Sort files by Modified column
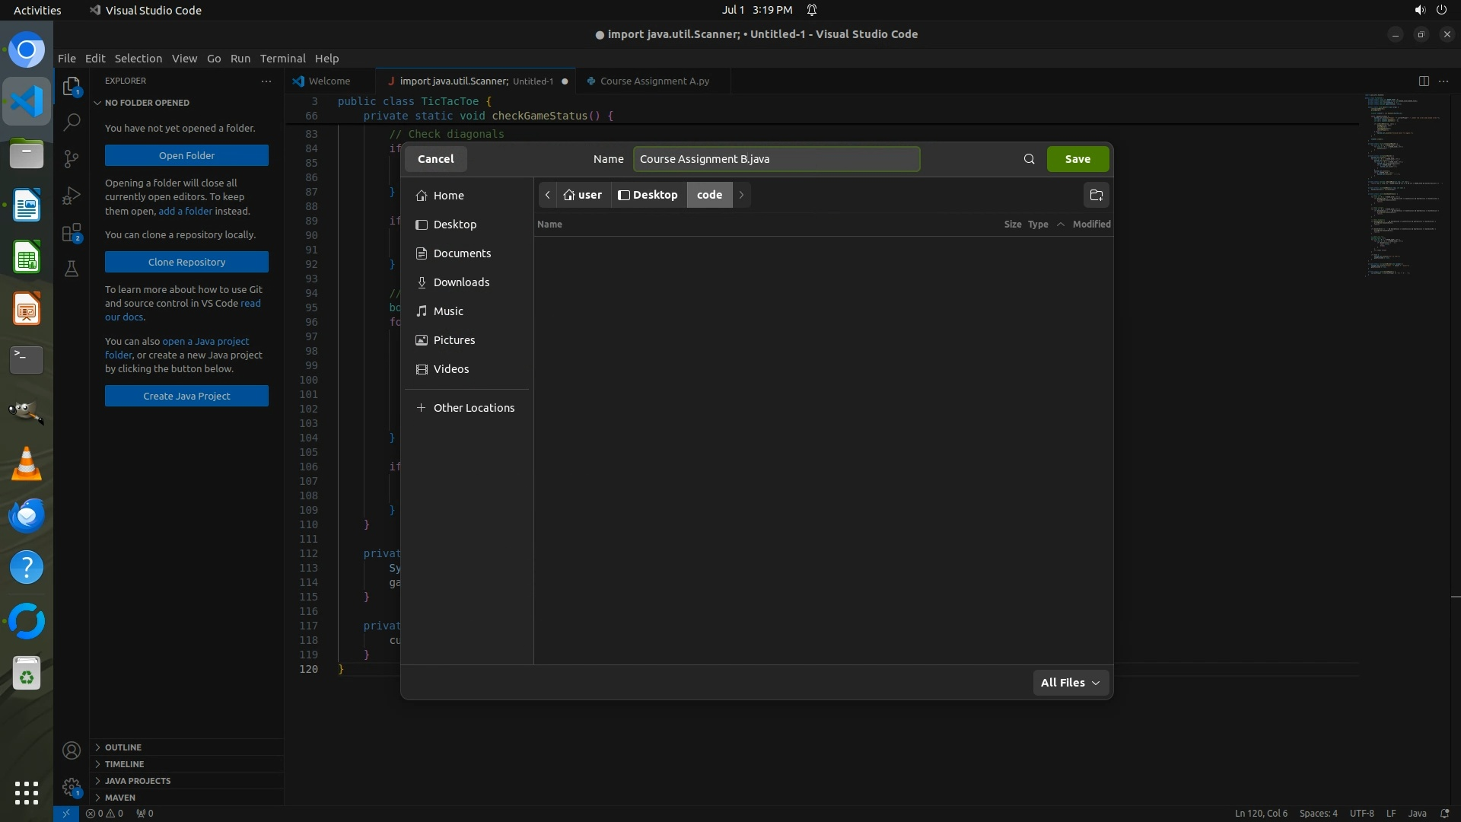Viewport: 1461px width, 822px height. tap(1091, 225)
